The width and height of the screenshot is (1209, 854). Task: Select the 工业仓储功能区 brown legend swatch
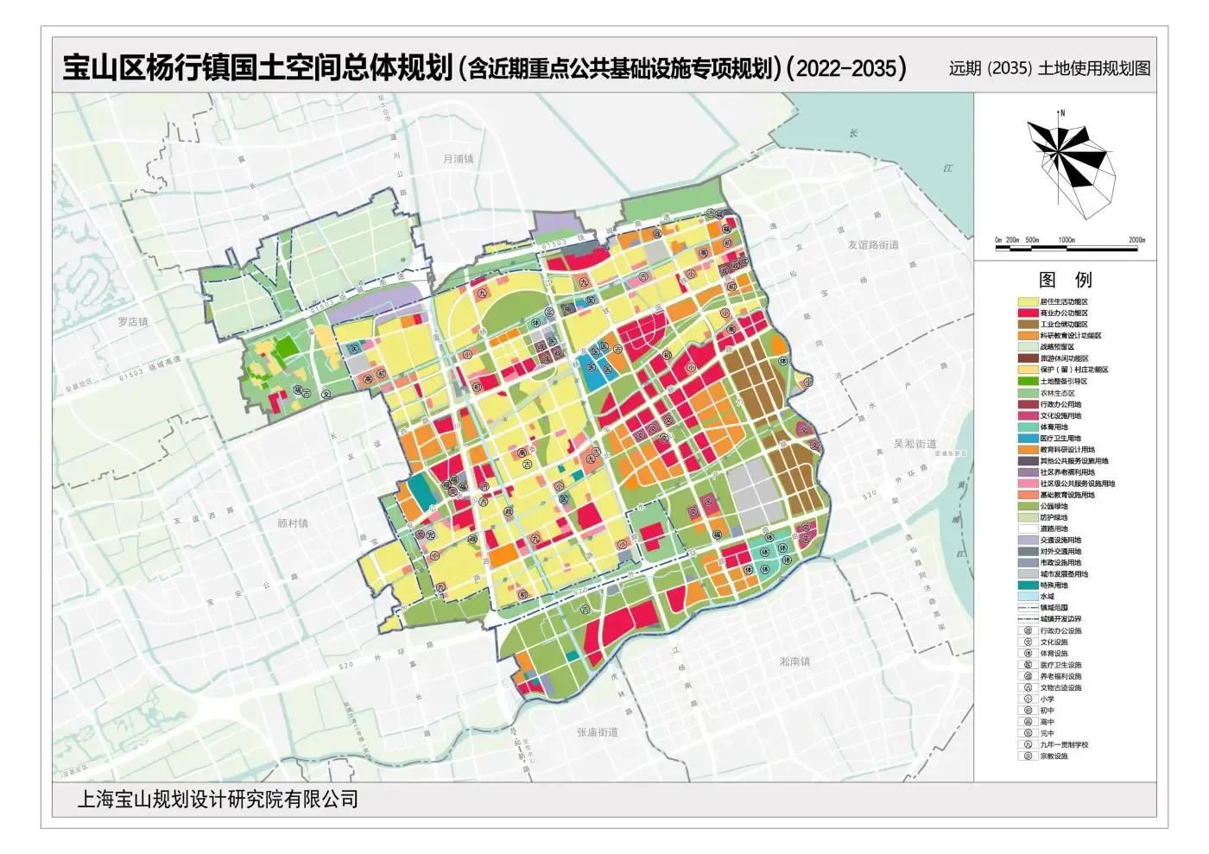coord(1028,324)
